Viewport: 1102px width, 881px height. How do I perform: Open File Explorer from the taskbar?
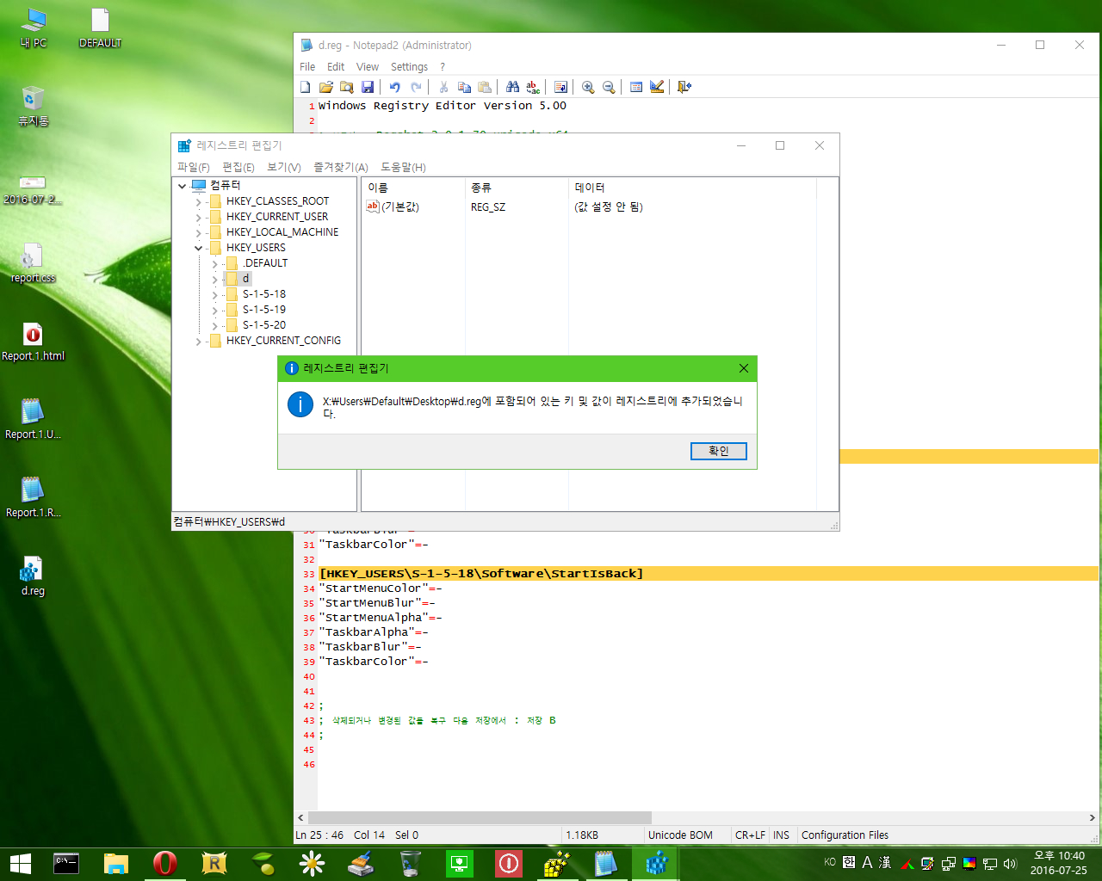(115, 863)
